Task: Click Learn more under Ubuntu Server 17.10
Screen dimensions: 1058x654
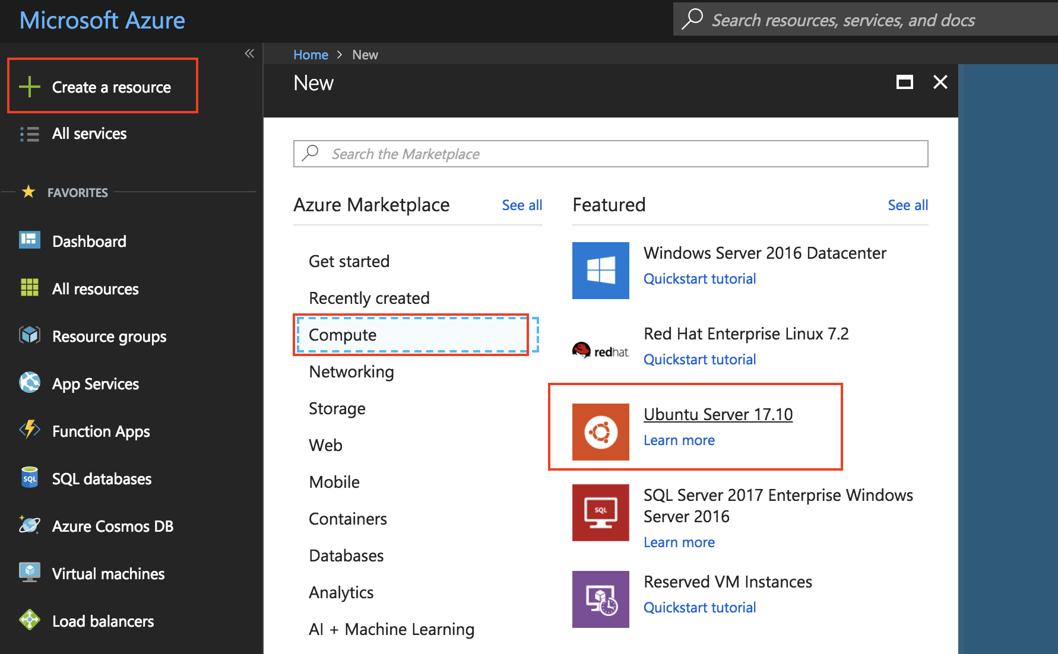Action: (x=679, y=440)
